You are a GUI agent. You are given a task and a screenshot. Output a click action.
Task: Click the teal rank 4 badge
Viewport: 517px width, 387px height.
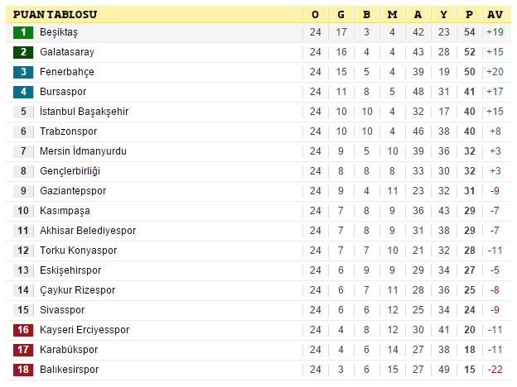pyautogui.click(x=23, y=92)
